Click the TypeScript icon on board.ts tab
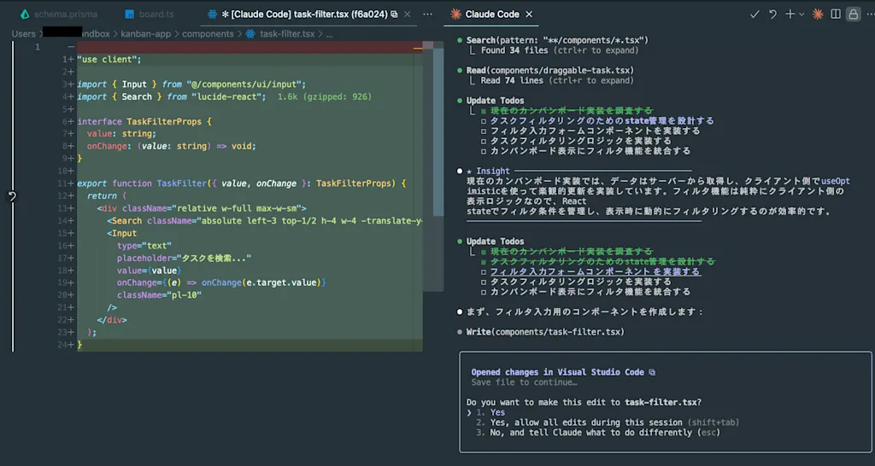 coord(130,15)
